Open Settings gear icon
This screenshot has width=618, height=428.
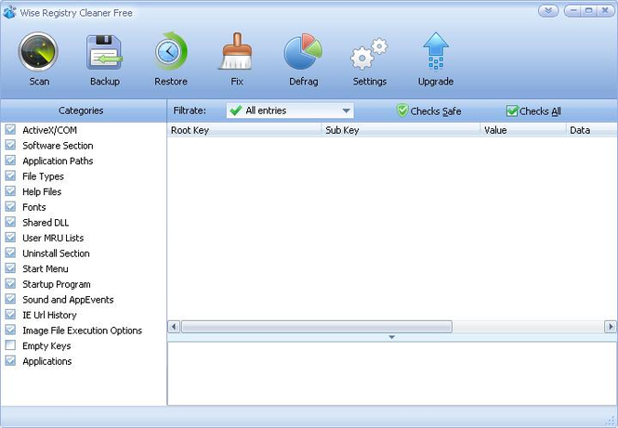point(369,52)
